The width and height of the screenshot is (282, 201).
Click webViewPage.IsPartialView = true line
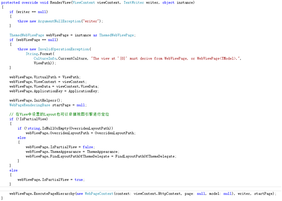tap(51, 180)
